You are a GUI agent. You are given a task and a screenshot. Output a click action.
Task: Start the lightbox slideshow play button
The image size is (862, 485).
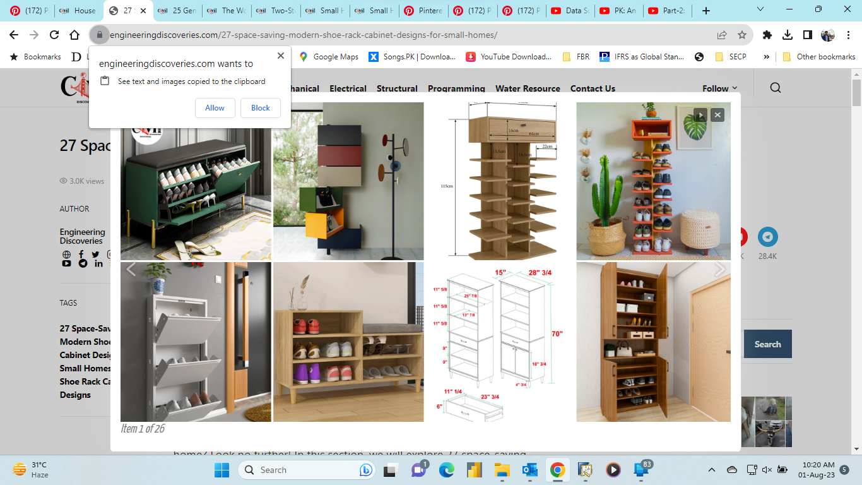700,115
